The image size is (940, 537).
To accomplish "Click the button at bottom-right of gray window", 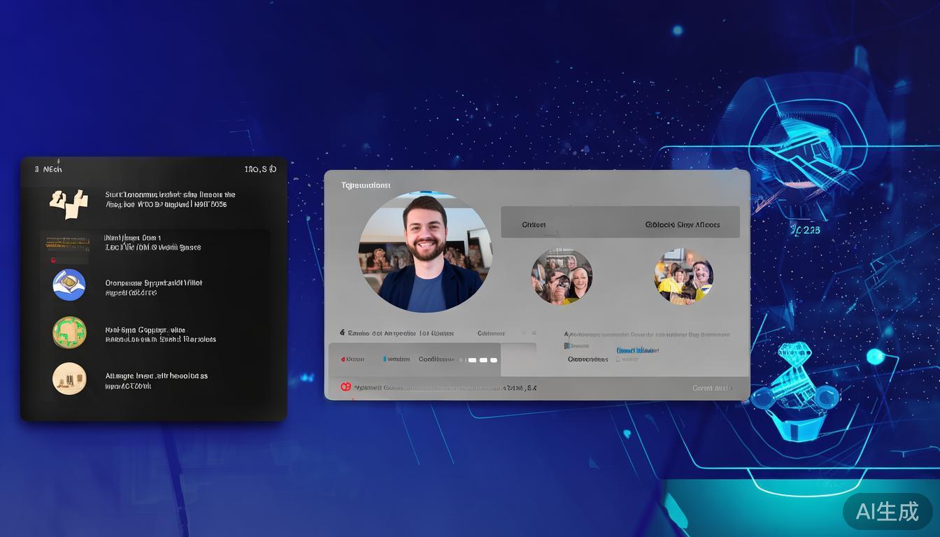I will [x=712, y=388].
